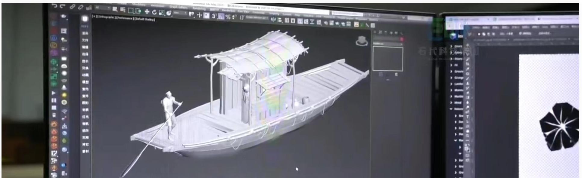Activate the Select Object tool
The width and height of the screenshot is (582, 178).
115,9
